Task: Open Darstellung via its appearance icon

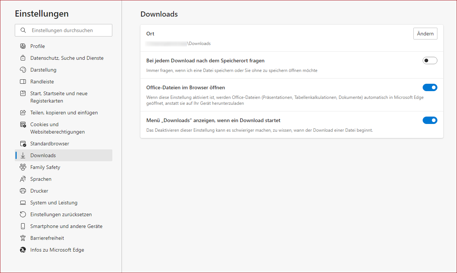Action: coord(23,70)
